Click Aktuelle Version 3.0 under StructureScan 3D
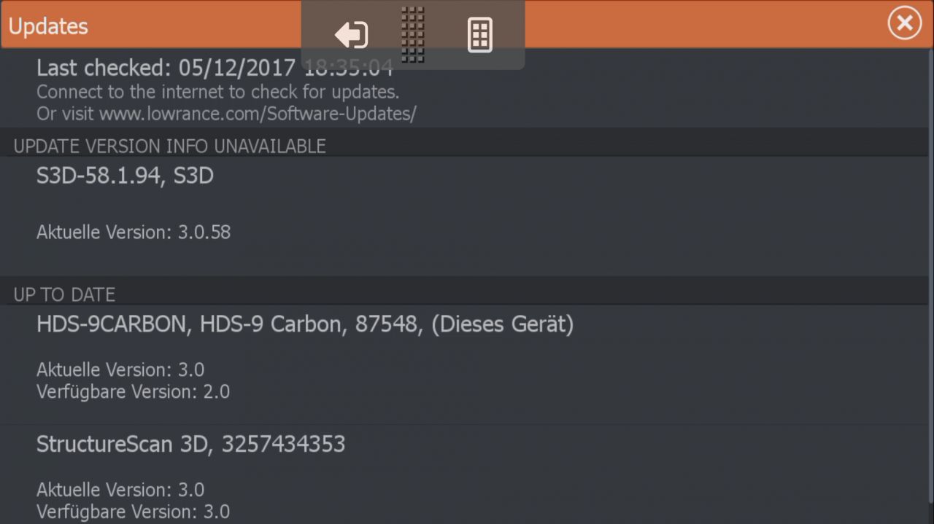This screenshot has width=934, height=524. [x=120, y=489]
